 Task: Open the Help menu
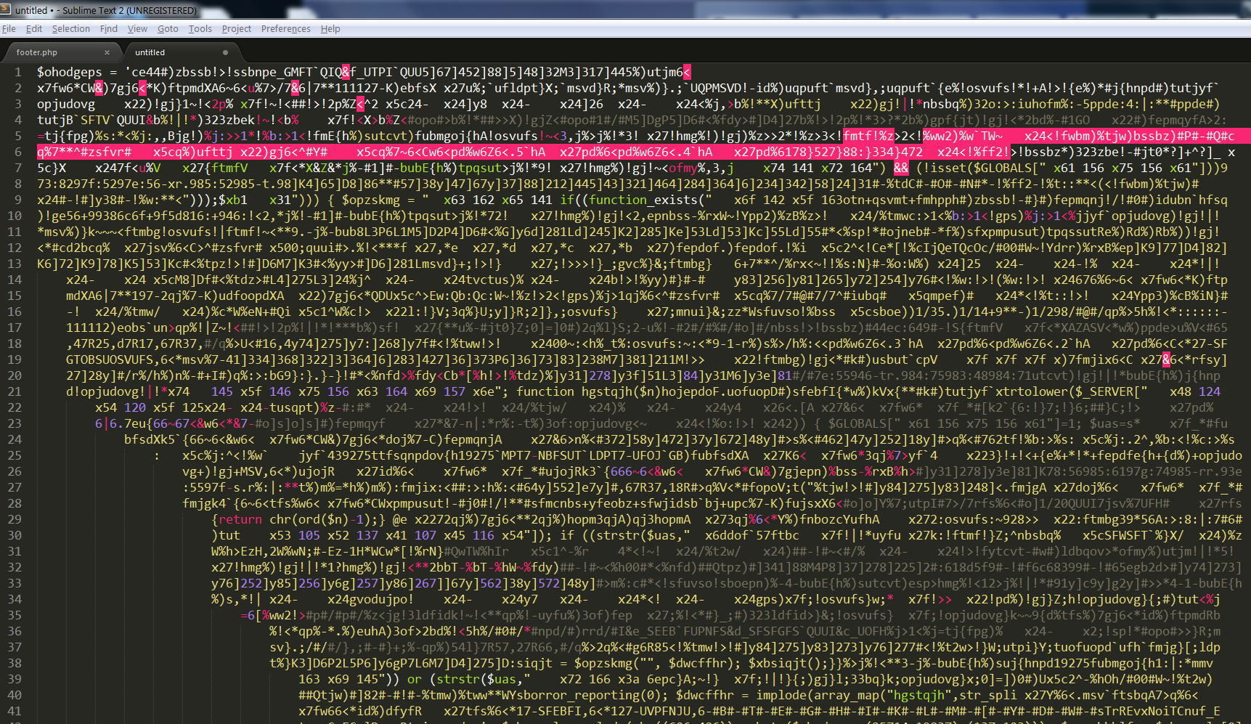(330, 29)
